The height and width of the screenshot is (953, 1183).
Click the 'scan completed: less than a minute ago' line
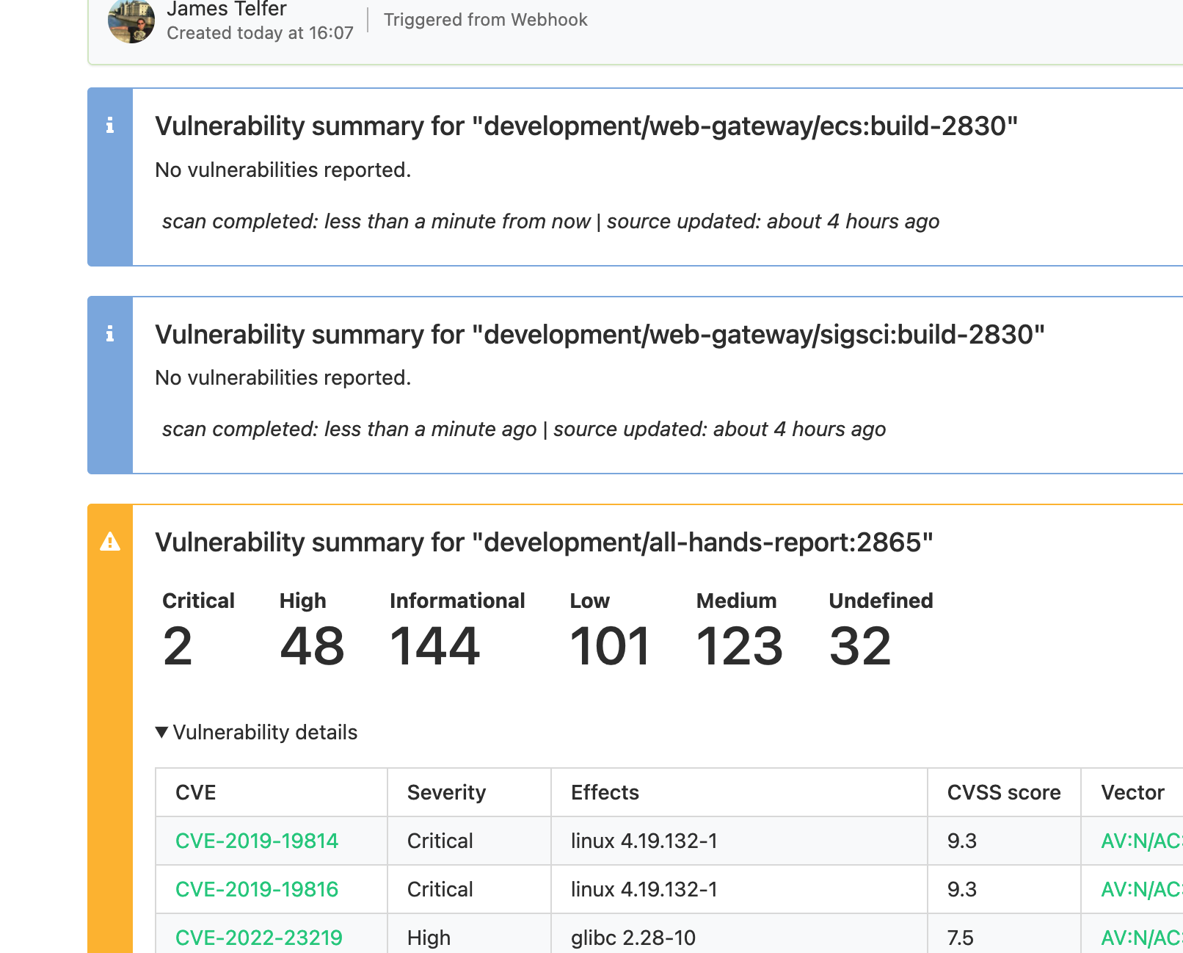click(349, 429)
